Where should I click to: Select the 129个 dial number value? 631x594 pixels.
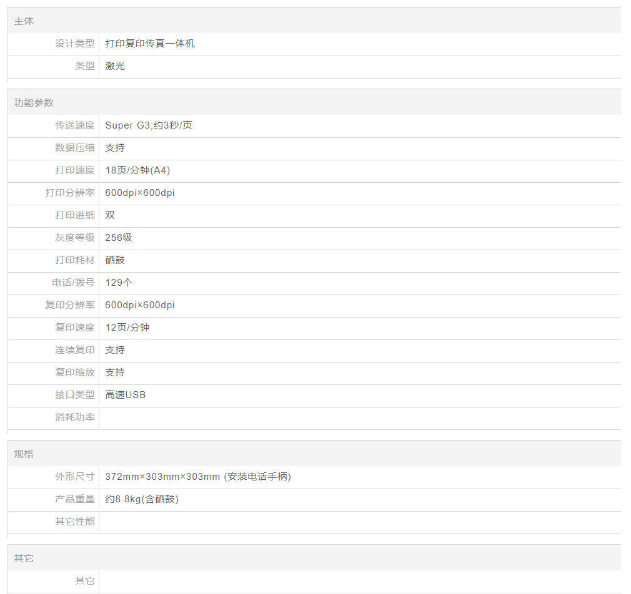[x=119, y=283]
